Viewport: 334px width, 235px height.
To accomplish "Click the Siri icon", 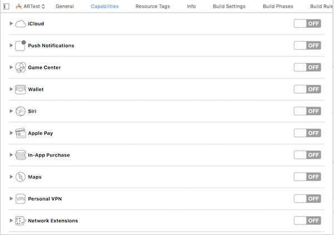I will (21, 111).
